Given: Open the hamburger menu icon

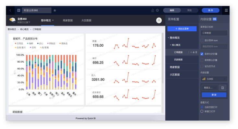Looking at the screenshot, I should pyautogui.click(x=226, y=10).
